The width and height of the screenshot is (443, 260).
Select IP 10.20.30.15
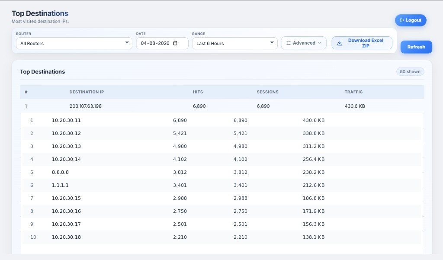(x=66, y=198)
